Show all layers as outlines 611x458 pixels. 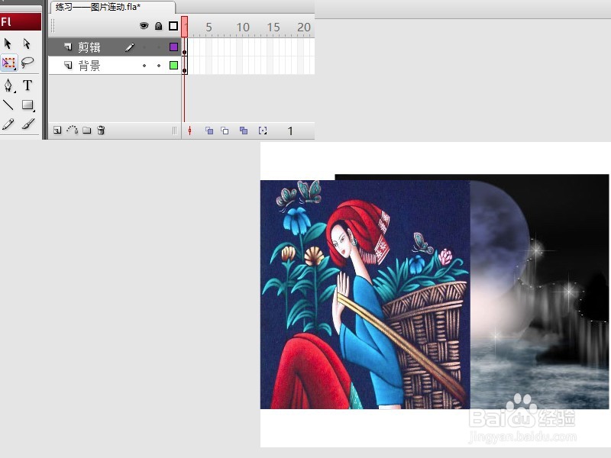pos(173,26)
